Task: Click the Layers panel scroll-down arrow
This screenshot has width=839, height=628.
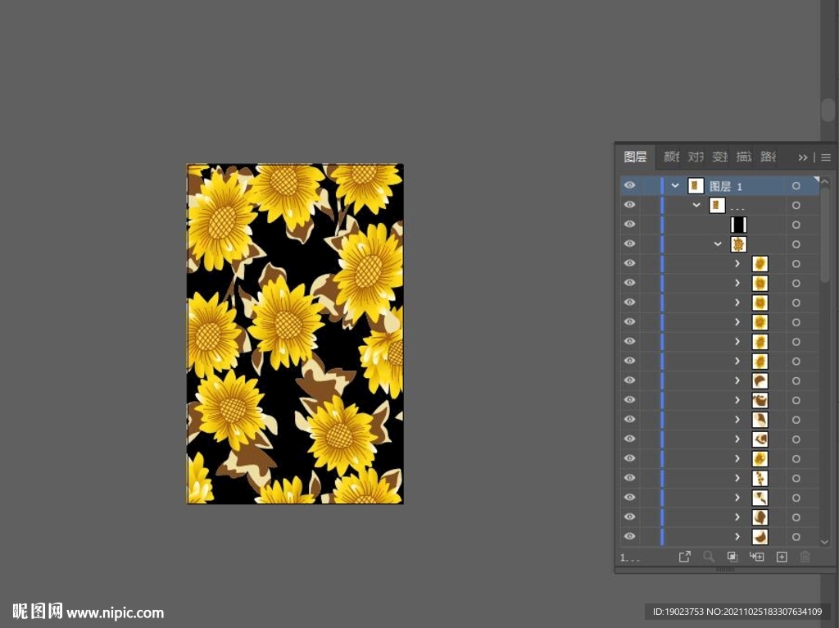Action: (x=824, y=542)
